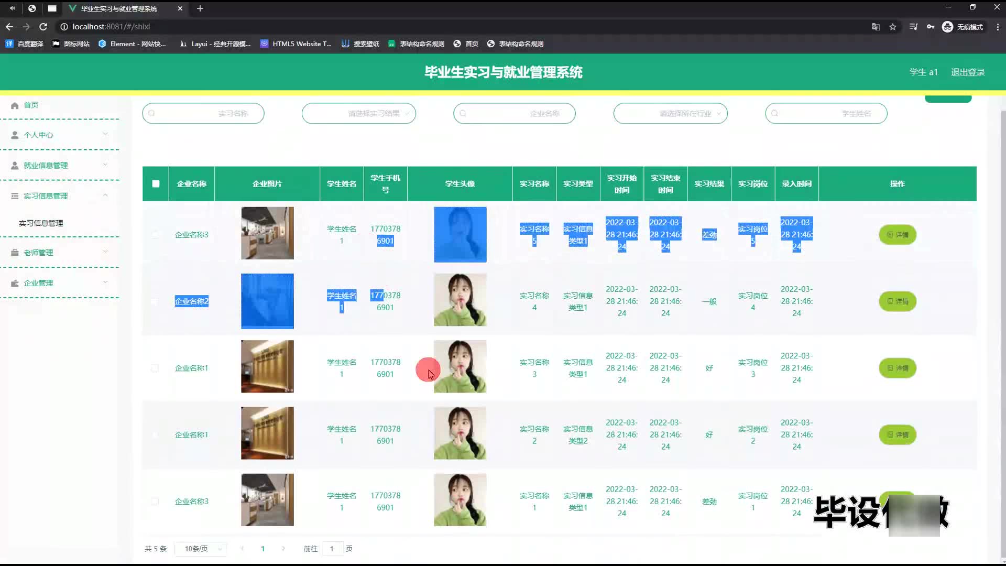Open the 请选择实习结果 dropdown

[x=358, y=113]
